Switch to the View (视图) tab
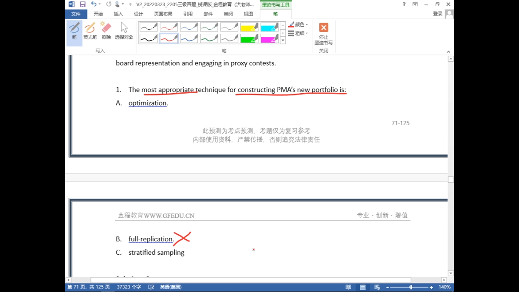 tap(248, 14)
